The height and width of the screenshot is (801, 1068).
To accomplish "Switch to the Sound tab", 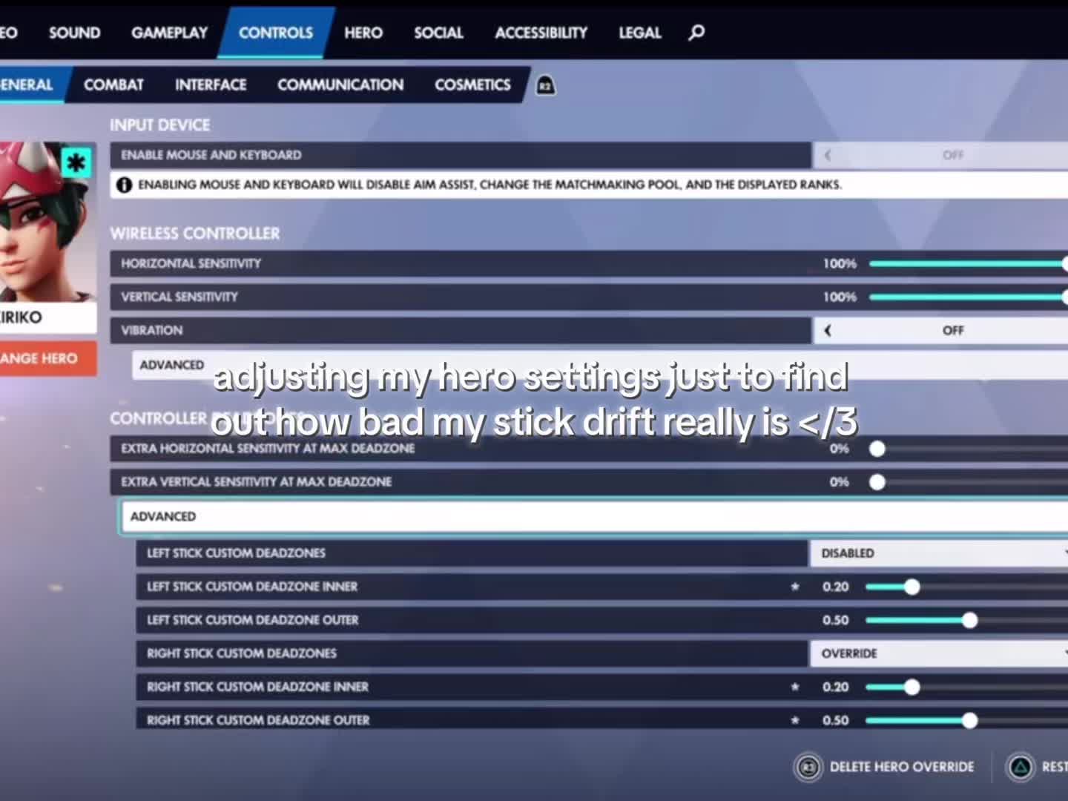I will (74, 33).
